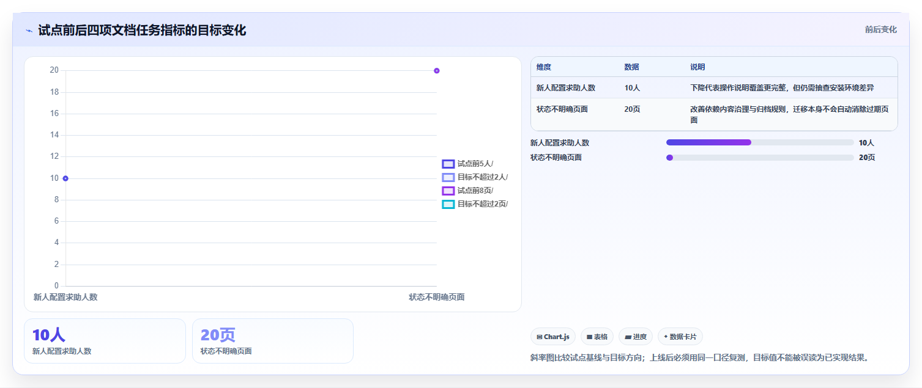Click the title 试点前后四项文档任务指标的目标变化
The image size is (922, 388).
142,31
